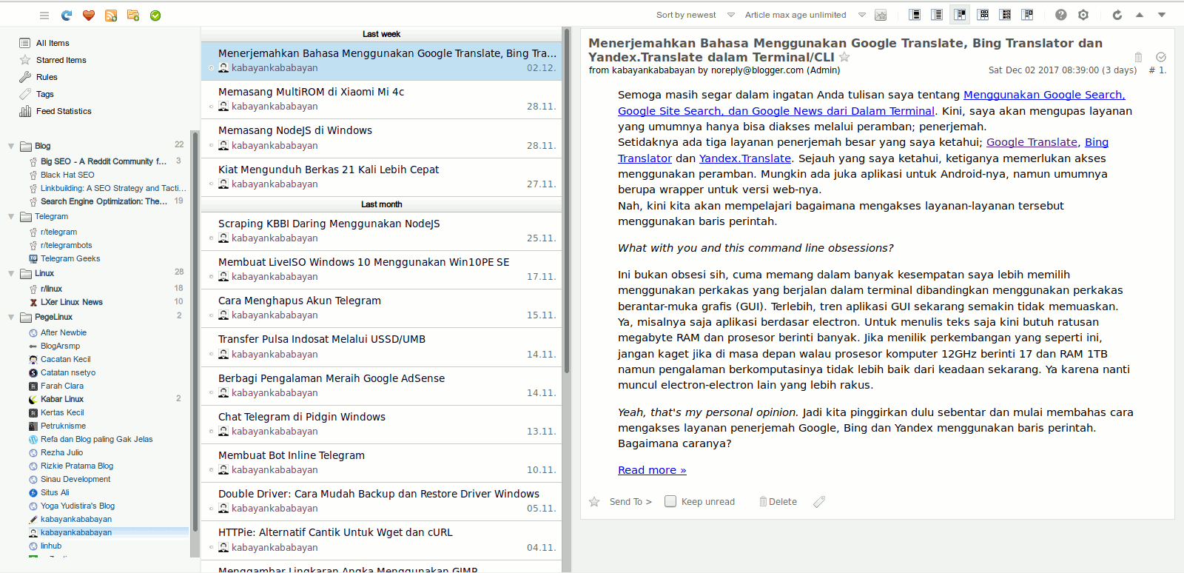The width and height of the screenshot is (1184, 573).
Task: Click the grey reload arrow icon
Action: 1117,15
